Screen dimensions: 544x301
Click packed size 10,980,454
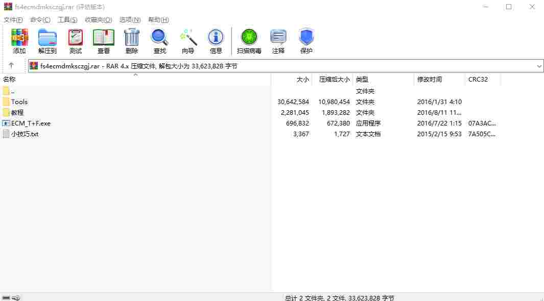point(334,102)
